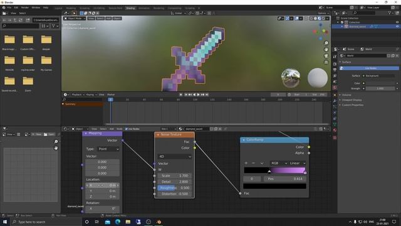Open the Tool properties tab icon
This screenshot has height=226, width=401.
tap(335, 57)
